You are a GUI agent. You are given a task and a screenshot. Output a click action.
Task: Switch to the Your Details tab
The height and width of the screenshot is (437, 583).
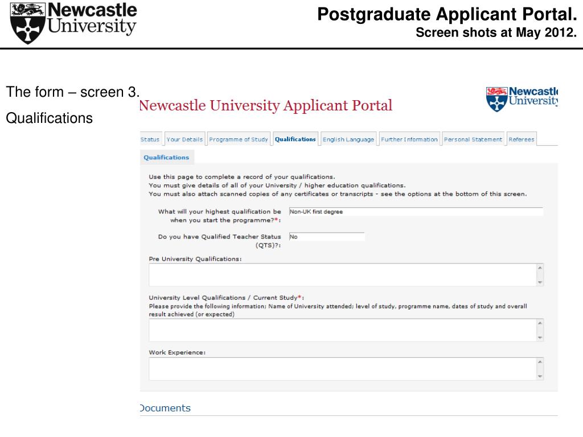[x=185, y=139]
